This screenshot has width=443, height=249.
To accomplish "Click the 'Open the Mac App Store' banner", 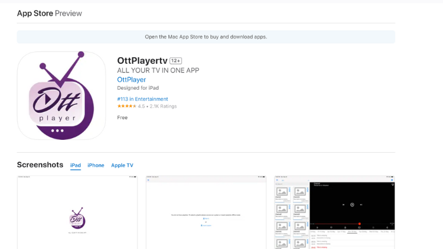I will (206, 37).
